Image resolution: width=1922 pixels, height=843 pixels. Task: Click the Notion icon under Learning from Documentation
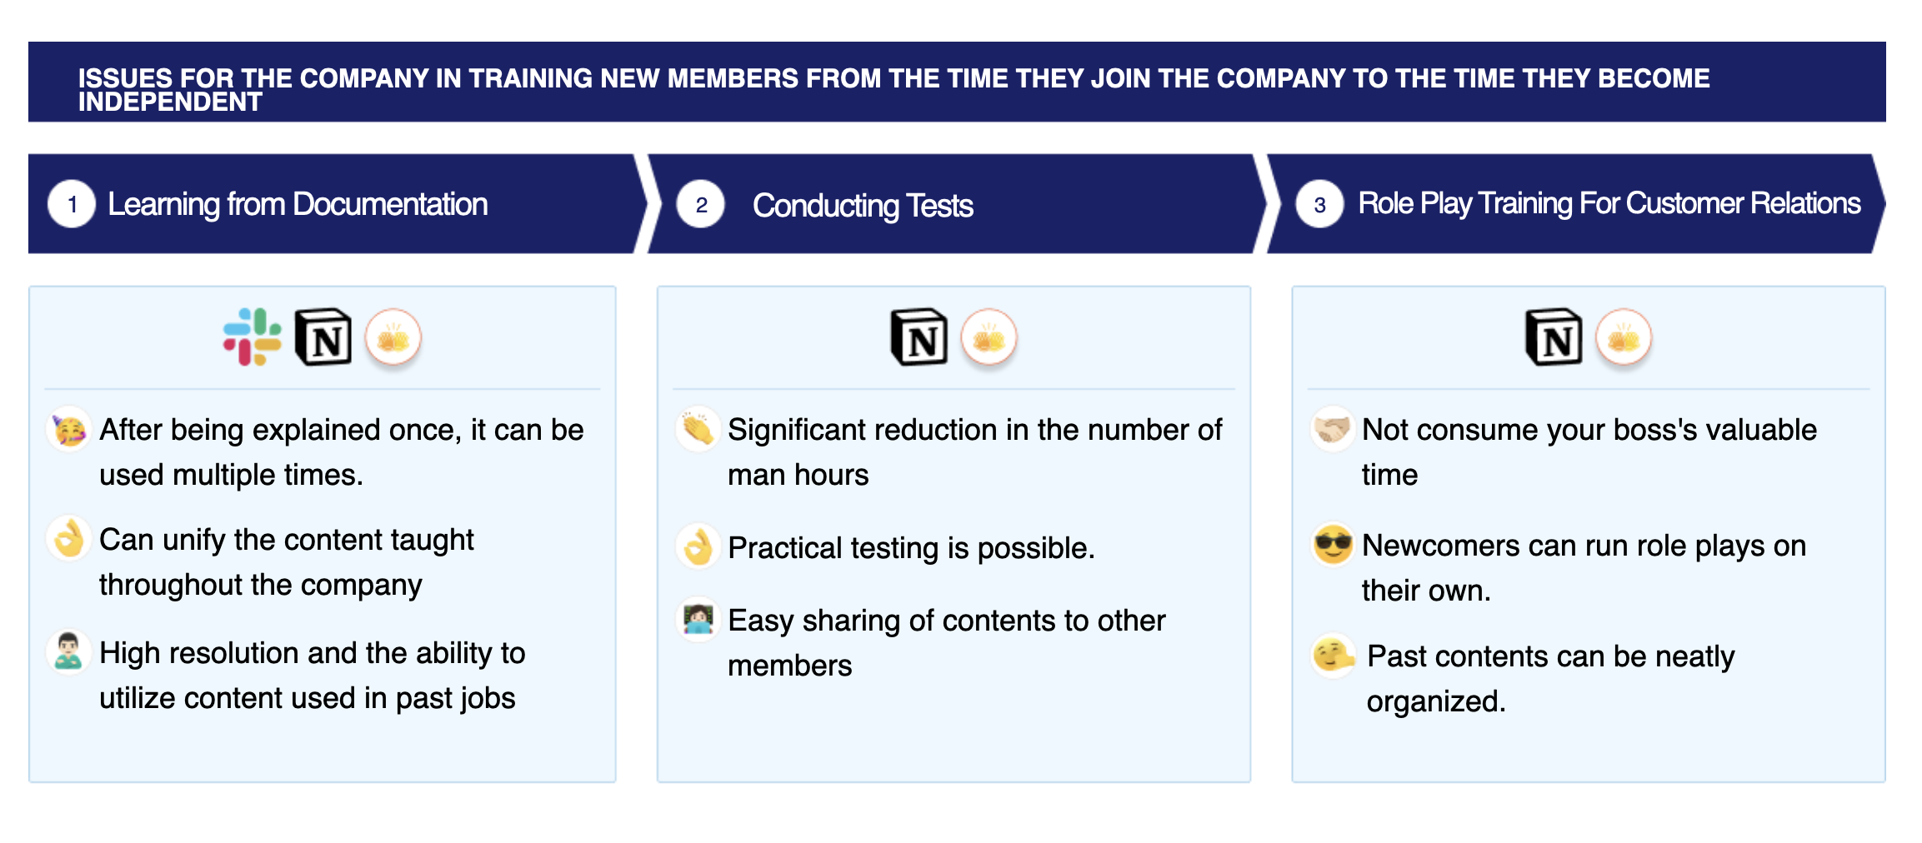tap(324, 337)
